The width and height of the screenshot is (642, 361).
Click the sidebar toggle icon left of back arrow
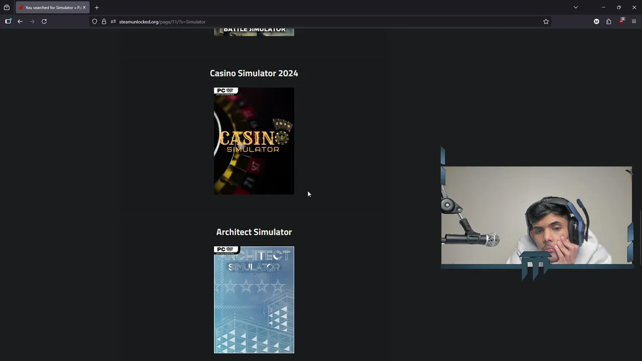coord(8,22)
